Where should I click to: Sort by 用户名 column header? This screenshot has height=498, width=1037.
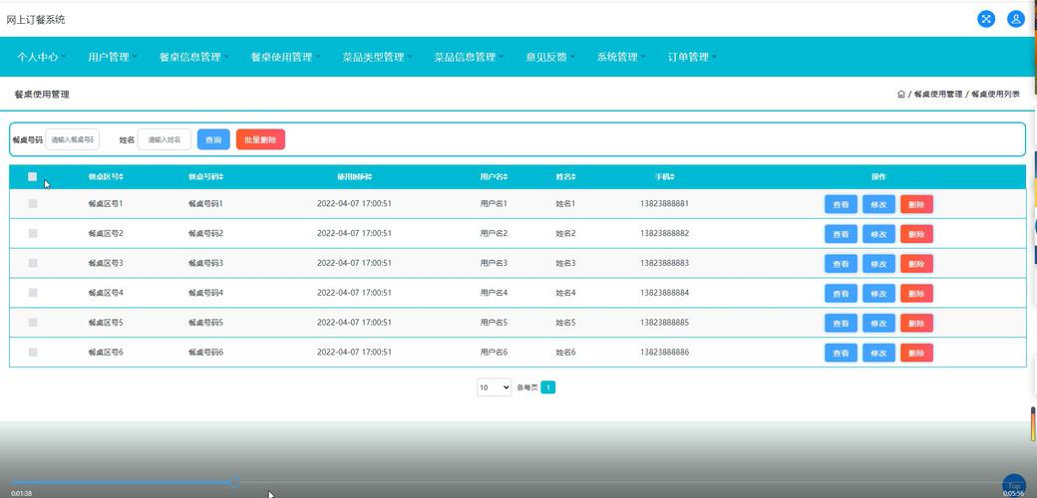pyautogui.click(x=494, y=177)
